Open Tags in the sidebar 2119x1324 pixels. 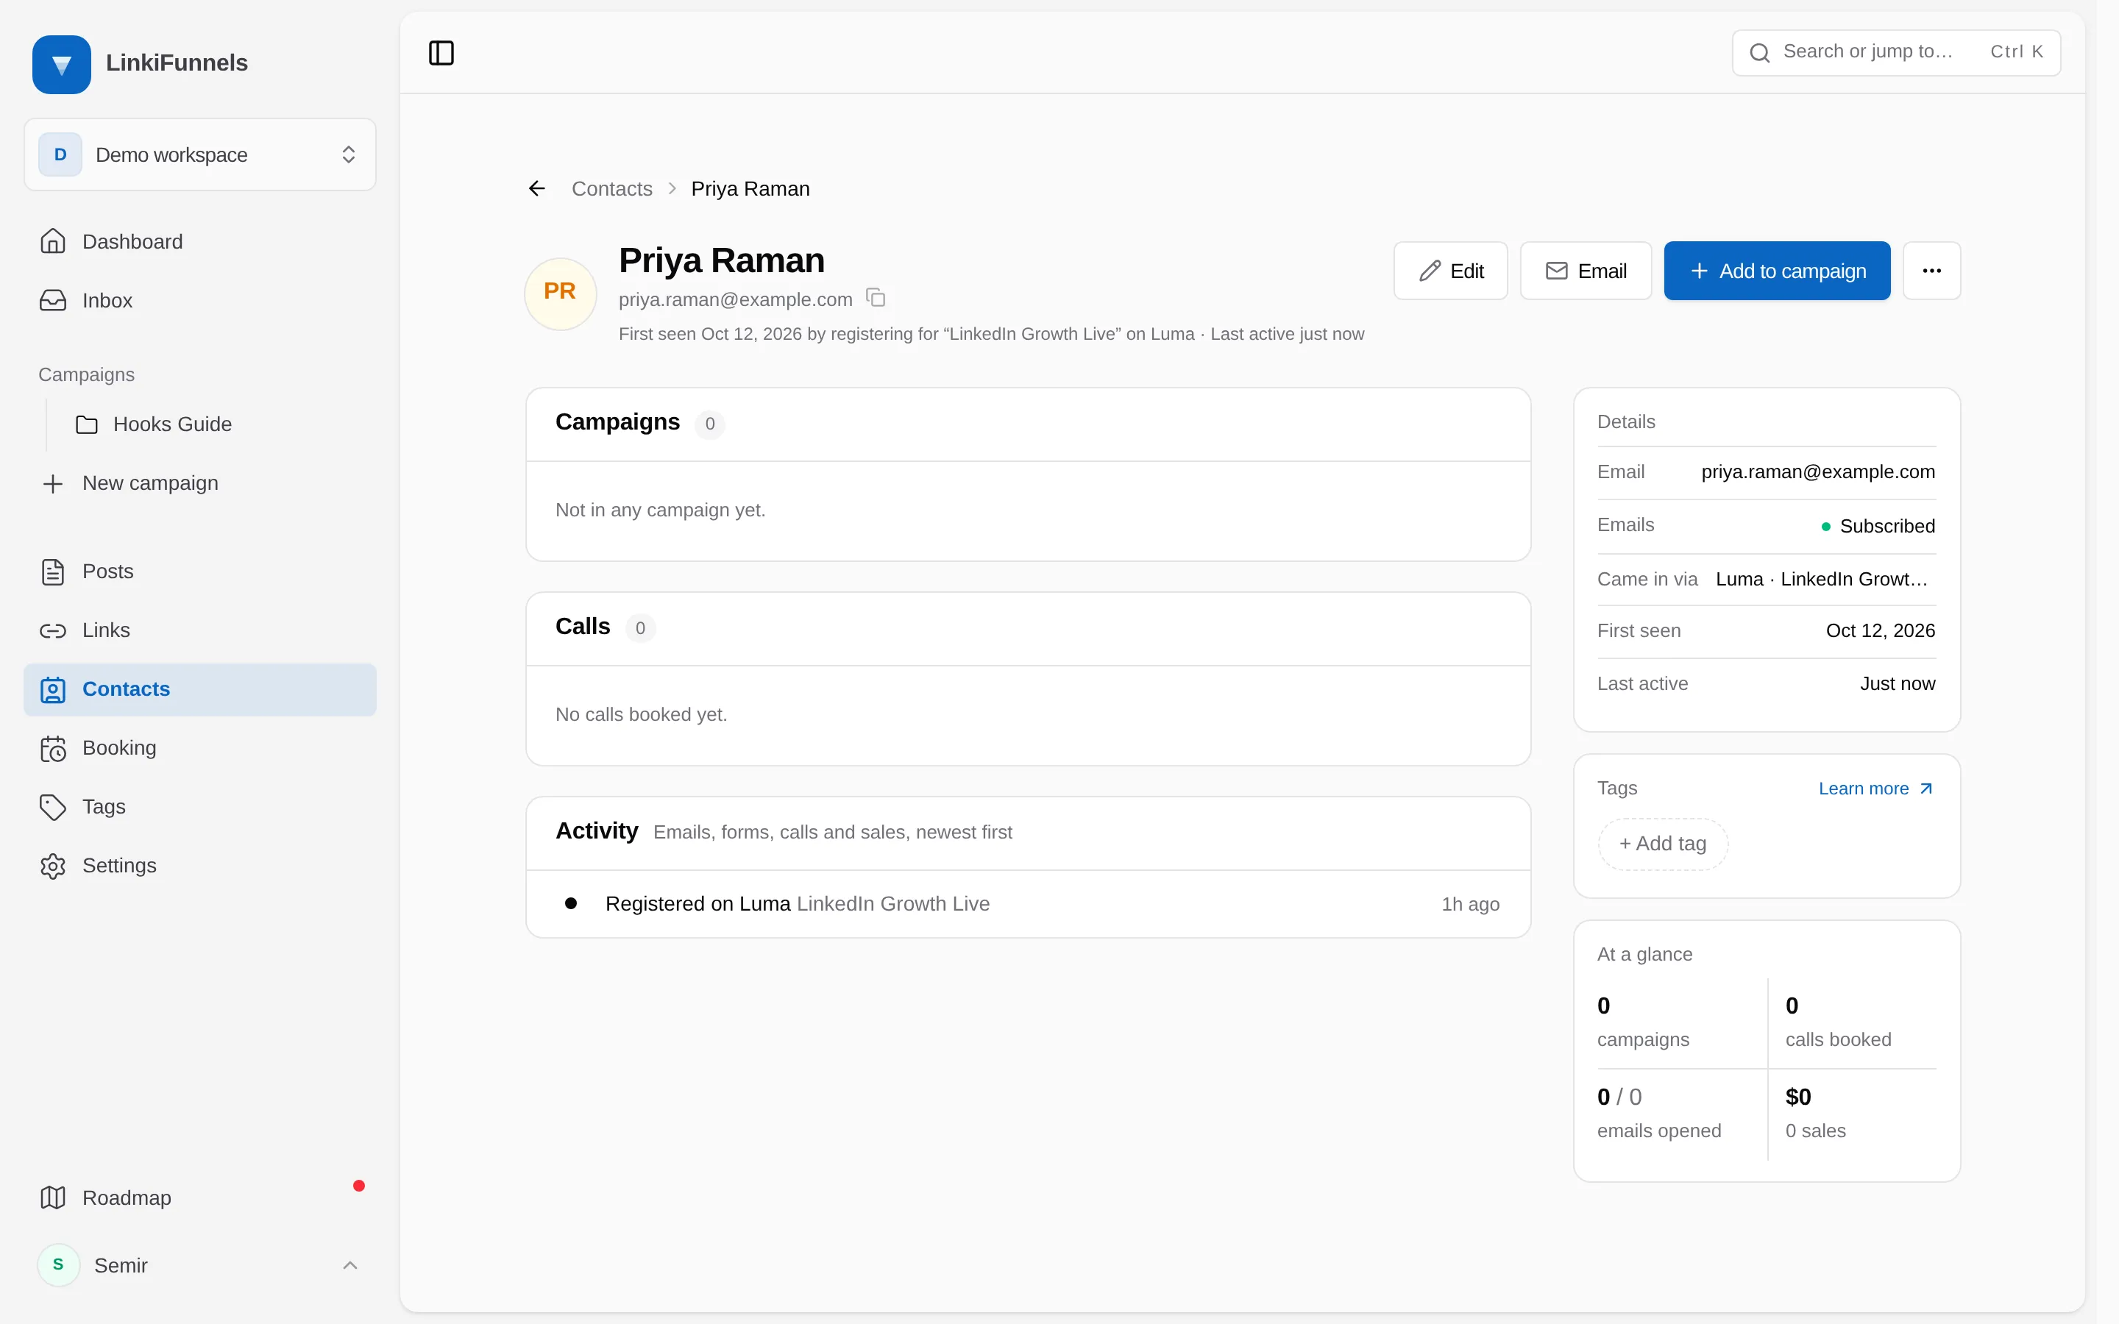(x=199, y=806)
